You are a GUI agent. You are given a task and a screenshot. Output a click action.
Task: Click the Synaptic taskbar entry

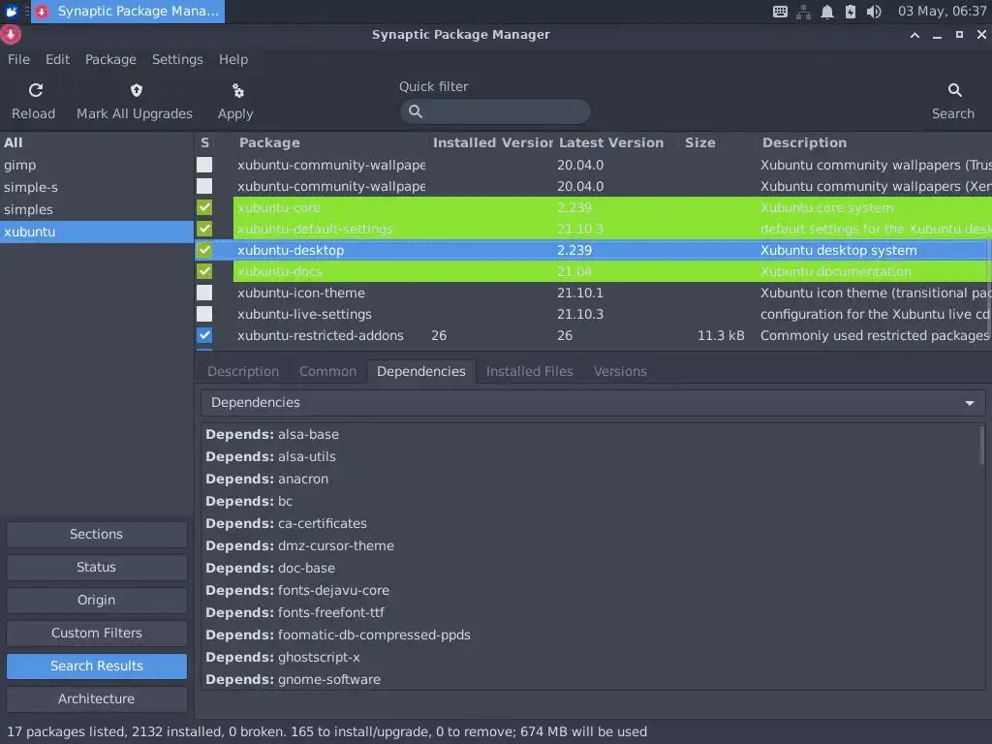coord(128,12)
